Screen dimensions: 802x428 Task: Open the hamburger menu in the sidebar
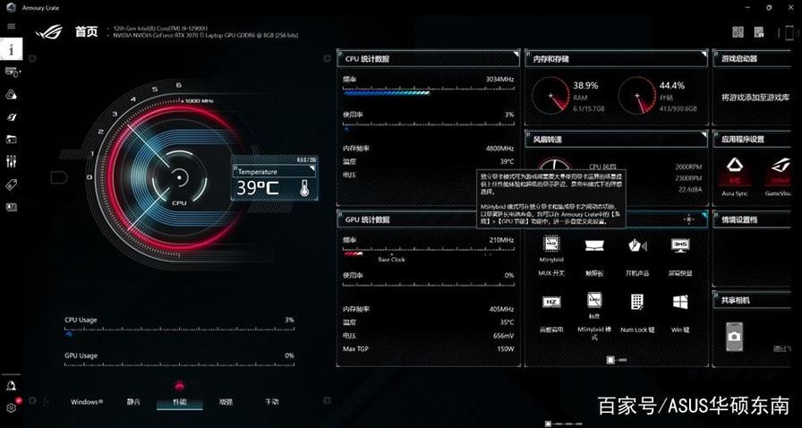(12, 26)
